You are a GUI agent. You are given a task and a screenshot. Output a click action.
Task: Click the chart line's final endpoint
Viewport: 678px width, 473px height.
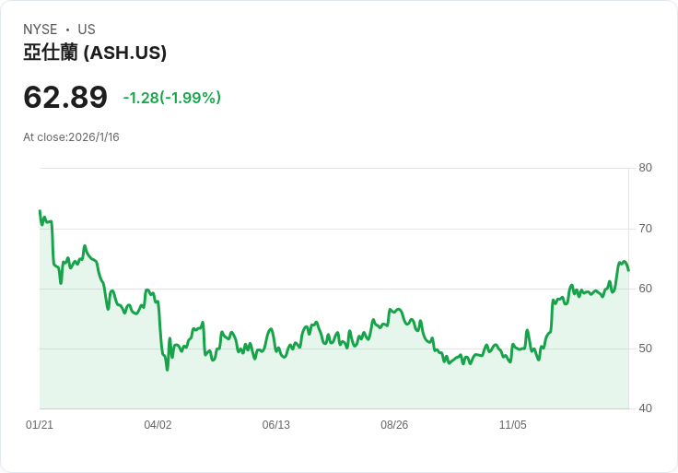tap(628, 269)
